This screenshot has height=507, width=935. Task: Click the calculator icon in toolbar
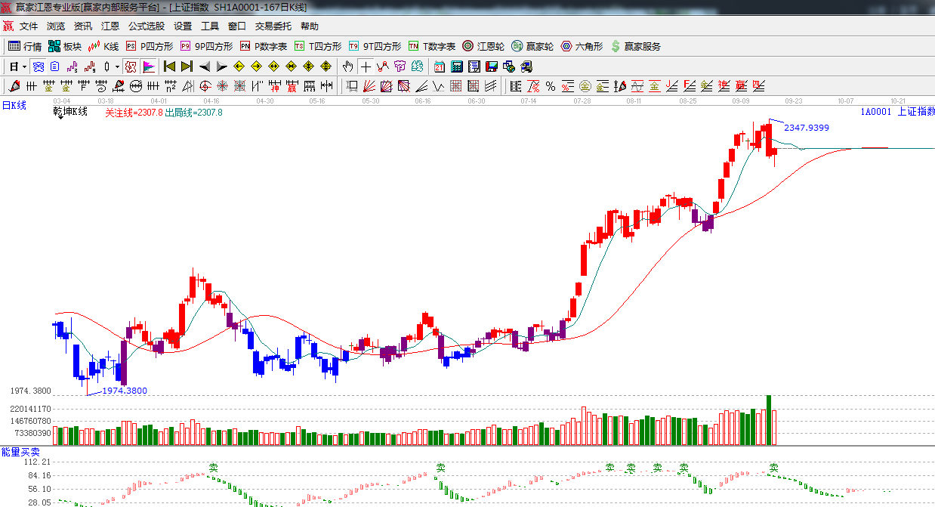tap(457, 66)
